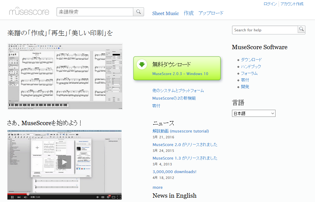This screenshot has height=202, width=315.
Task: Open 3,000,000 downloads! news link
Action: [174, 172]
